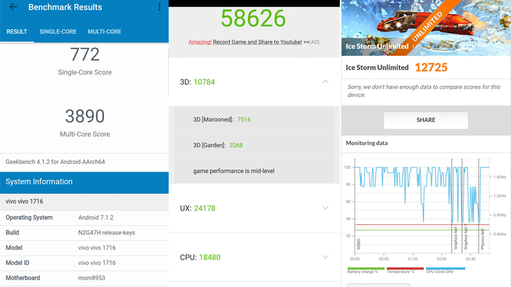
Task: Select the Ice Storm Unlimited banner image
Action: pyautogui.click(x=426, y=27)
